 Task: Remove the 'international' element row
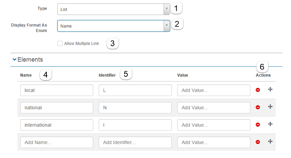click(258, 125)
